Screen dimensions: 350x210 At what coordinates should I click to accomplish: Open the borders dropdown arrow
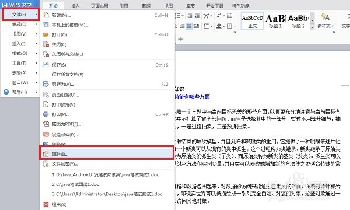pyautogui.click(x=235, y=26)
